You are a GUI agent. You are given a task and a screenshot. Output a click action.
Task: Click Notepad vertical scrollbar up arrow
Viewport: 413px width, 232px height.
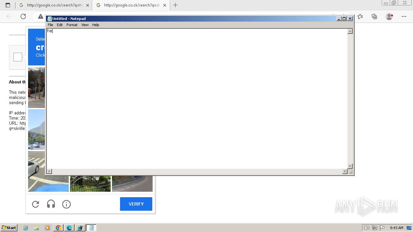click(350, 31)
